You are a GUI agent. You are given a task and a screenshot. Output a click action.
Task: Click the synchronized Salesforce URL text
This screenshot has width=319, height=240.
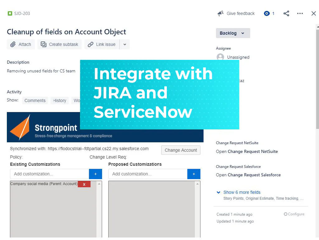tap(98, 149)
